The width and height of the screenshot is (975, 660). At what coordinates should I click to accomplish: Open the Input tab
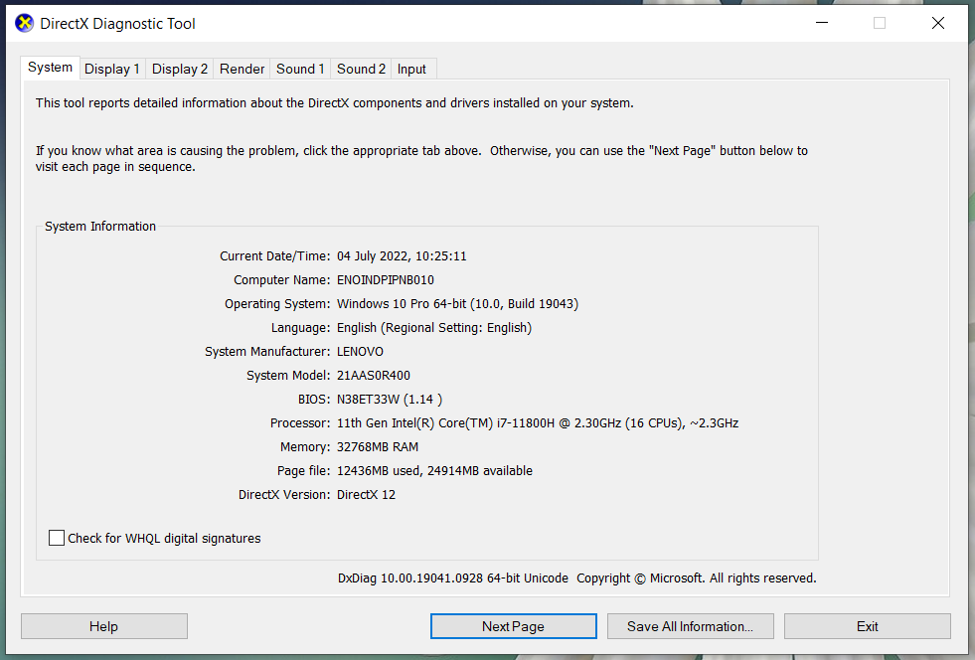coord(411,69)
